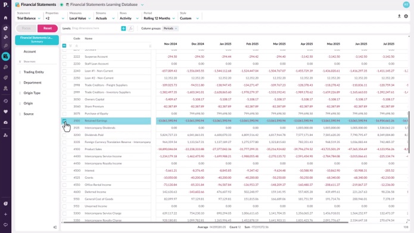Click the Jul 2025 column header
Image resolution: width=414 pixels, height=233 pixels.
(388, 44)
